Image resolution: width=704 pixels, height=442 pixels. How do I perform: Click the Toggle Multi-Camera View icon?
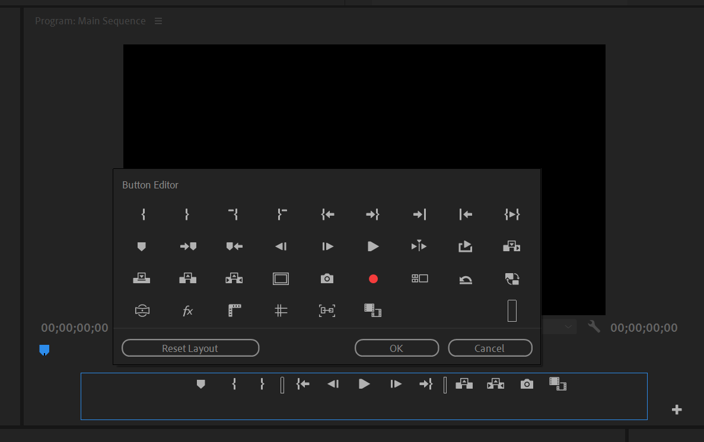(x=419, y=278)
